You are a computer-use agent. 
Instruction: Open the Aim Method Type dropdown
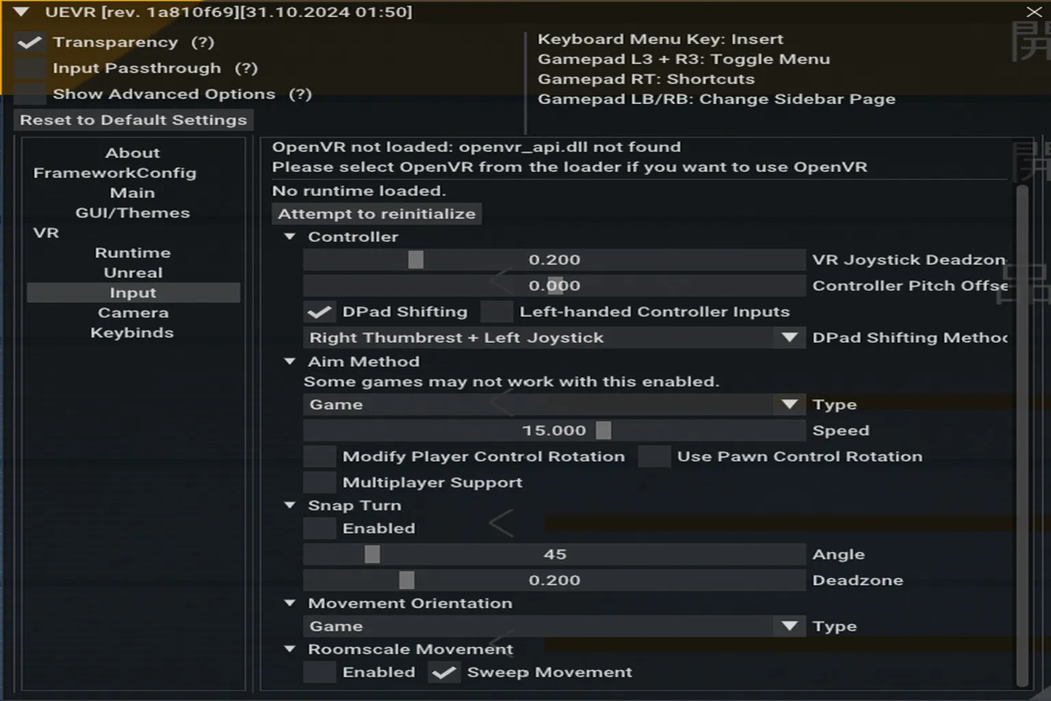[x=789, y=405]
